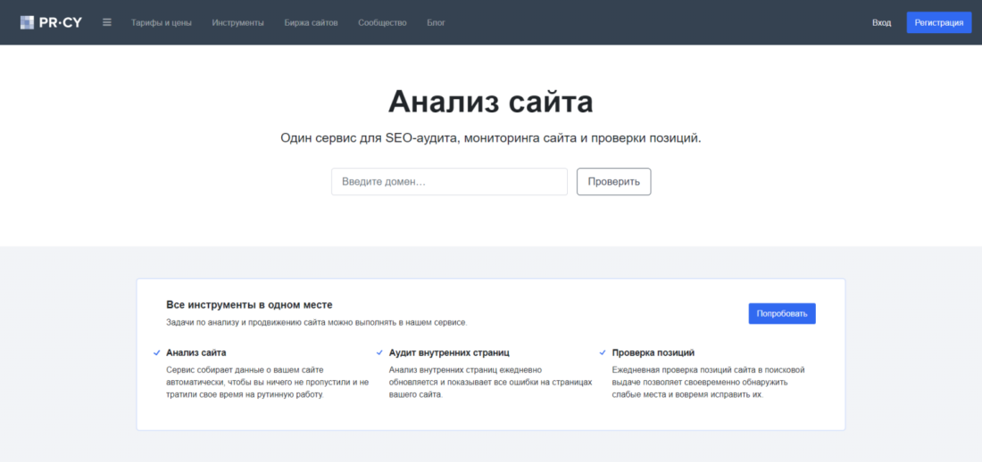The image size is (982, 462).
Task: Click the Все инструменты в одном месте heading
Action: coord(249,305)
